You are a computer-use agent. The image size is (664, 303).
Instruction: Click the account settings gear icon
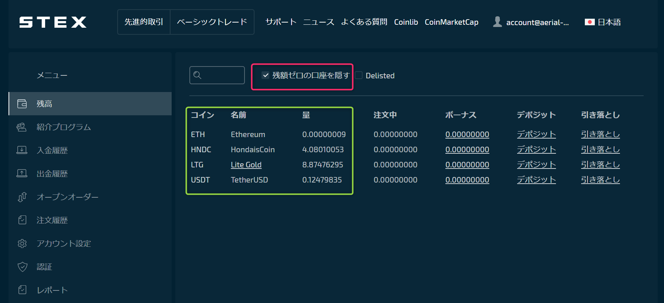click(x=22, y=244)
